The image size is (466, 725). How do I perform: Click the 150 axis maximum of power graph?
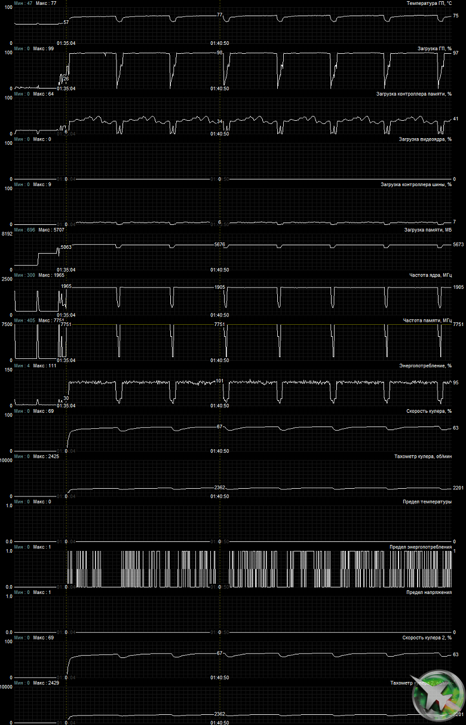coord(8,370)
